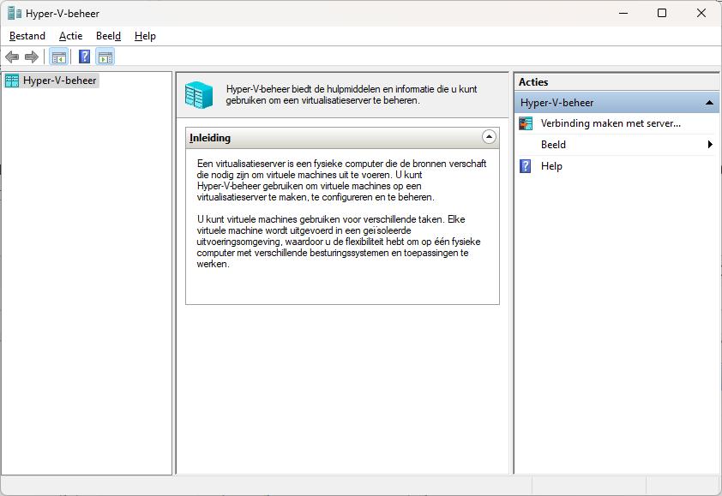
Task: Open the Actie menu
Action: click(70, 36)
